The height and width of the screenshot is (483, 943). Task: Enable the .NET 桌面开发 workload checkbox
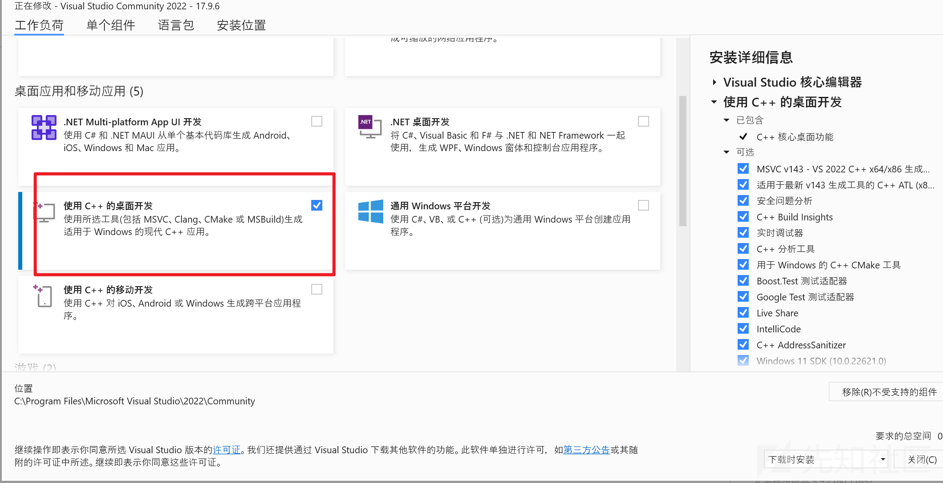coord(643,121)
